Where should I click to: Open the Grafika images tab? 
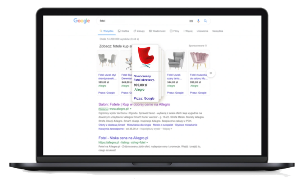coord(123,31)
